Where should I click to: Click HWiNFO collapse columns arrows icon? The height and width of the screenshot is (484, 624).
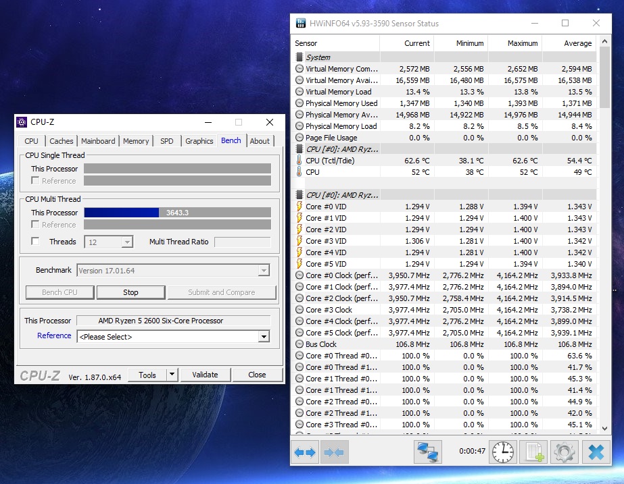334,452
